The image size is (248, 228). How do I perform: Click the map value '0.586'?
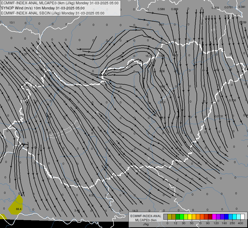(161, 9)
